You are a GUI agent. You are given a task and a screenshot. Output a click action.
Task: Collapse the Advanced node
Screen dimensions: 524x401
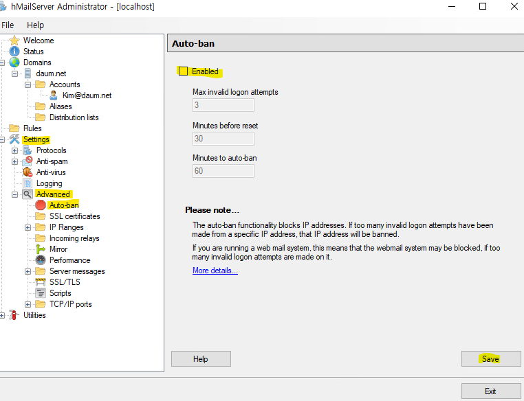[14, 194]
